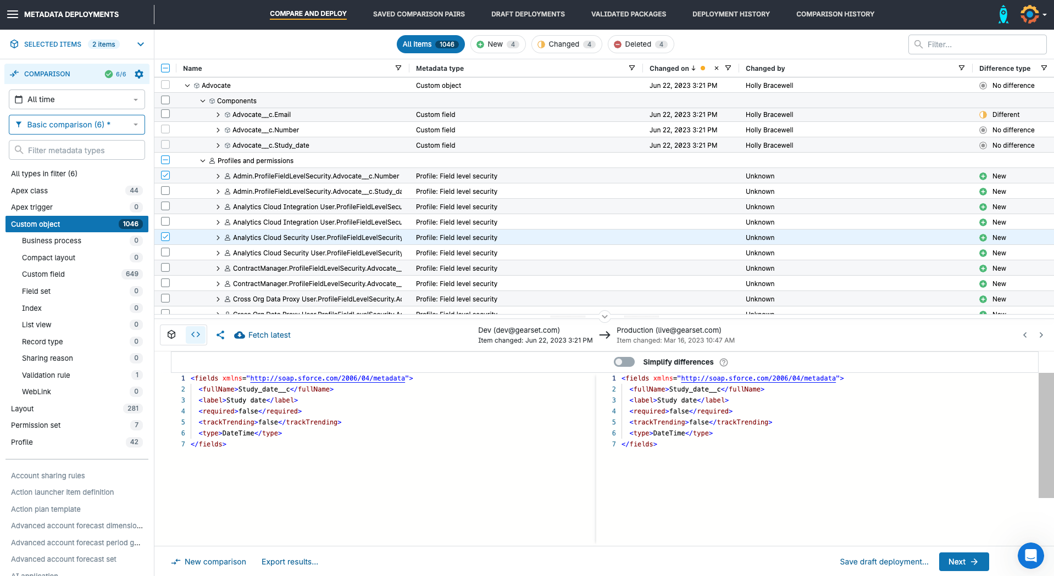Go to next difference arrow
Viewport: 1054px width, 576px height.
[1041, 335]
